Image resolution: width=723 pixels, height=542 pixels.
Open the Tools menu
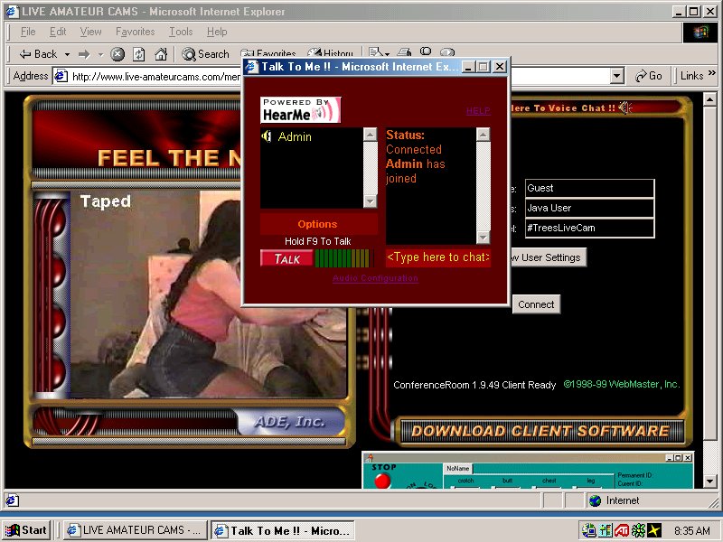pyautogui.click(x=181, y=32)
